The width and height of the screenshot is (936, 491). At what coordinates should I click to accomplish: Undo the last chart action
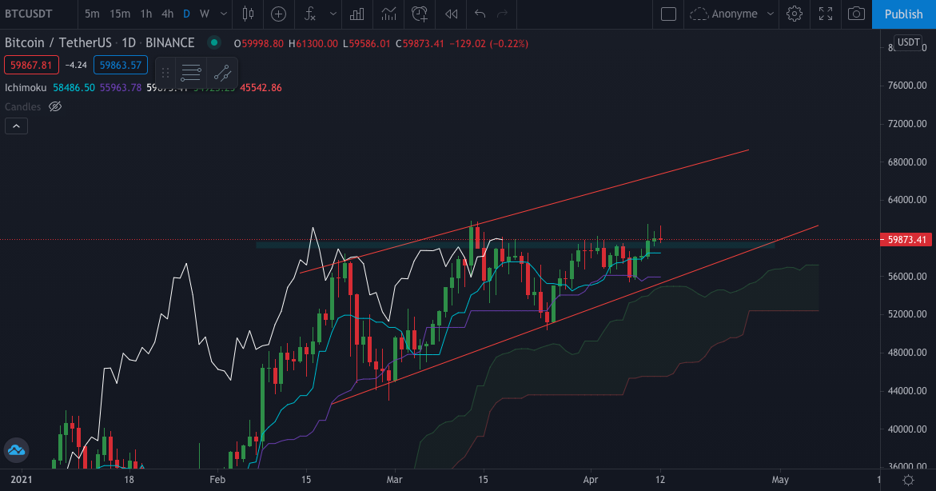coord(479,14)
